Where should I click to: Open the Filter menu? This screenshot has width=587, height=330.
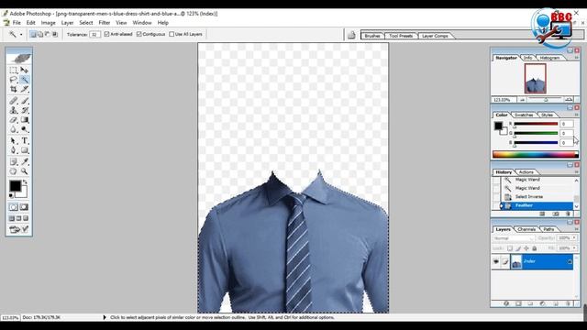[x=104, y=23]
